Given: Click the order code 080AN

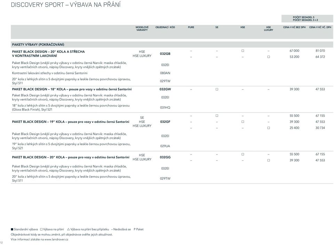Looking at the screenshot, I should (x=165, y=73).
